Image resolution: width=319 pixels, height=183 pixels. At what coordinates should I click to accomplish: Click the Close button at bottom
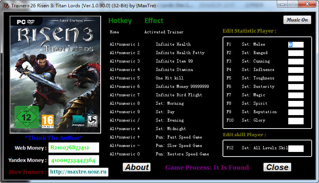pos(277,167)
